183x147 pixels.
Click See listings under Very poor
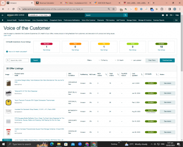click(46, 50)
